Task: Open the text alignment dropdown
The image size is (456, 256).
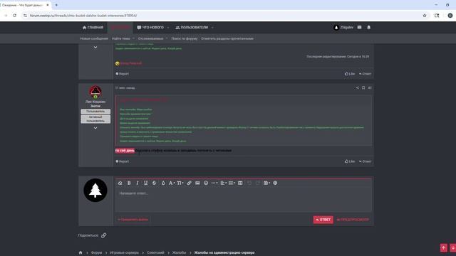Action: click(223, 183)
